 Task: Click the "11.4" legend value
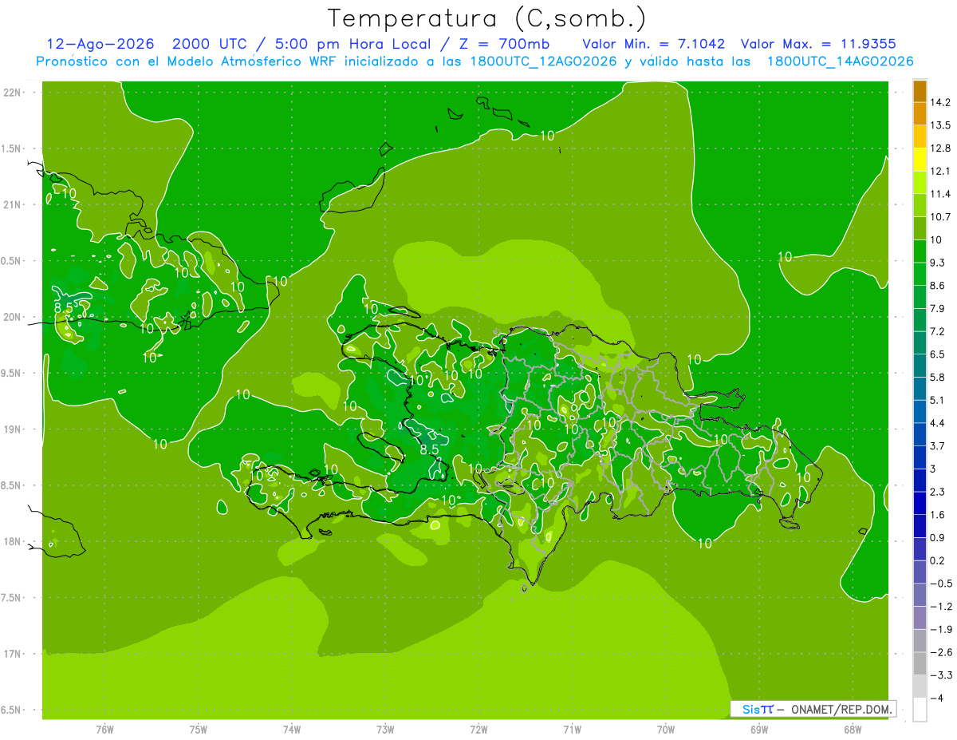941,194
